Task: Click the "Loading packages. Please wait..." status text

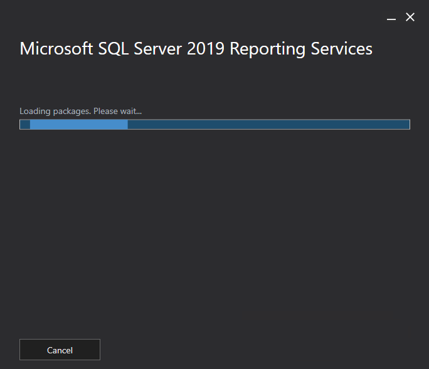Action: point(81,112)
